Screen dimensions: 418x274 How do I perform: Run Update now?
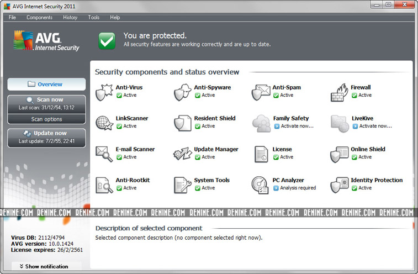click(46, 138)
